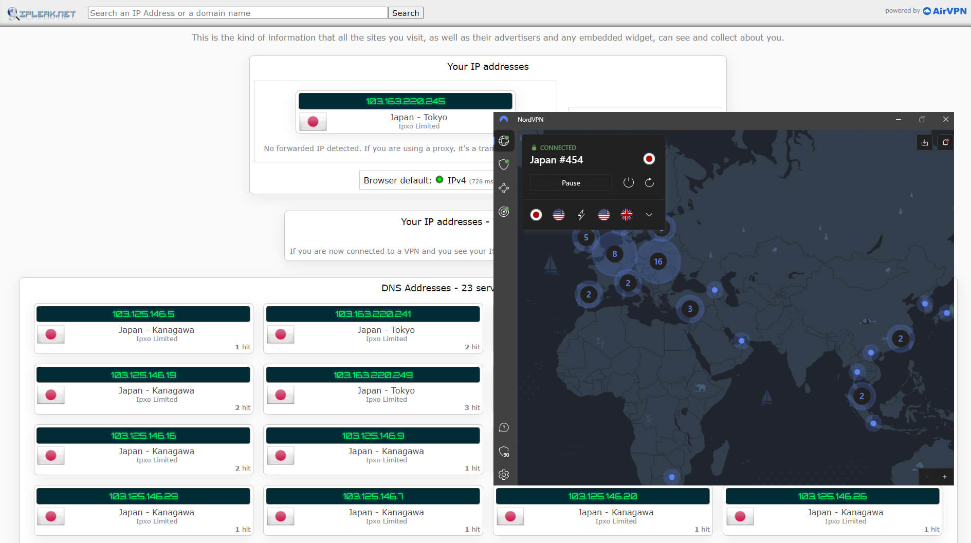
Task: Click the lightning quick connect icon
Action: 581,215
